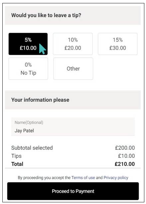Click the 'Your information please' header
This screenshot has height=204, width=146.
coord(40,100)
